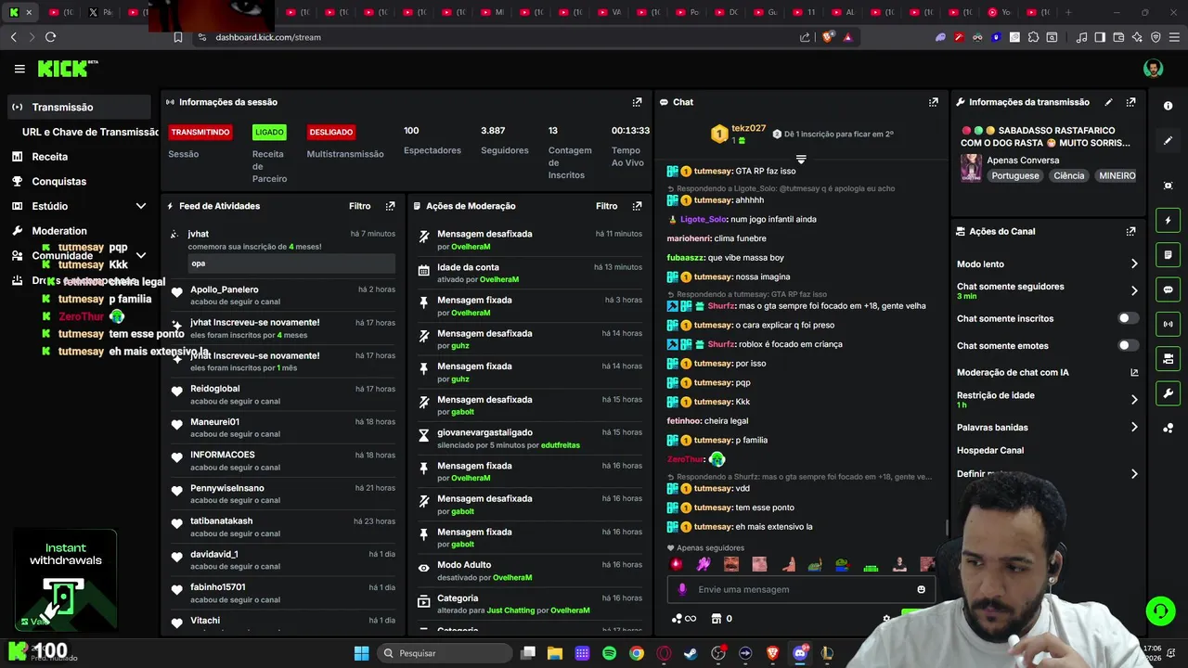This screenshot has height=668, width=1188.
Task: Open the chat shop icon showing 0
Action: click(x=721, y=619)
